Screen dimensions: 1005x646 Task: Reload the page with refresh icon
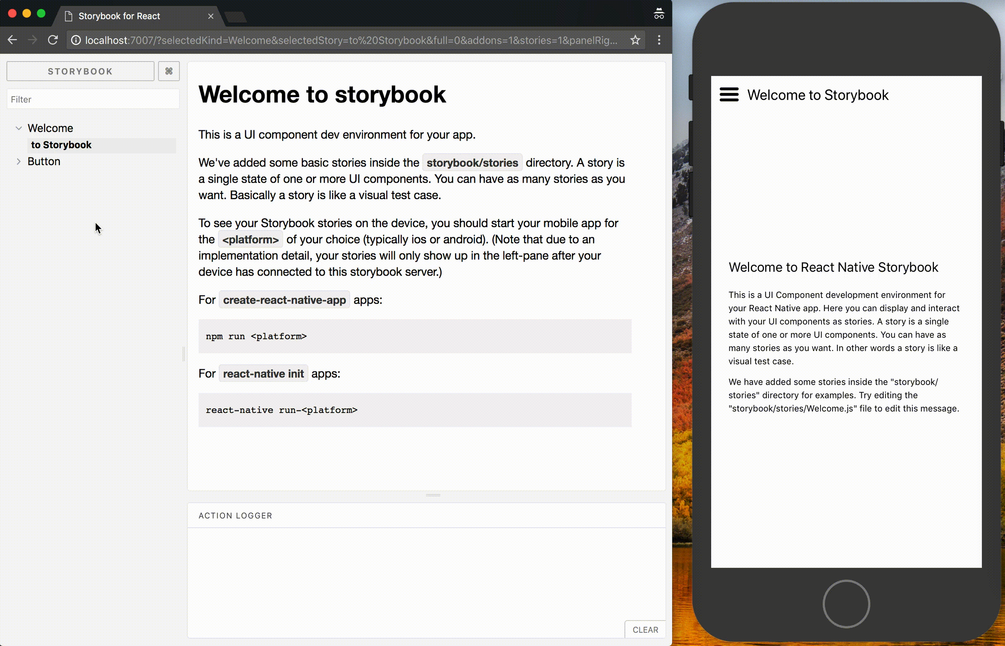coord(53,40)
